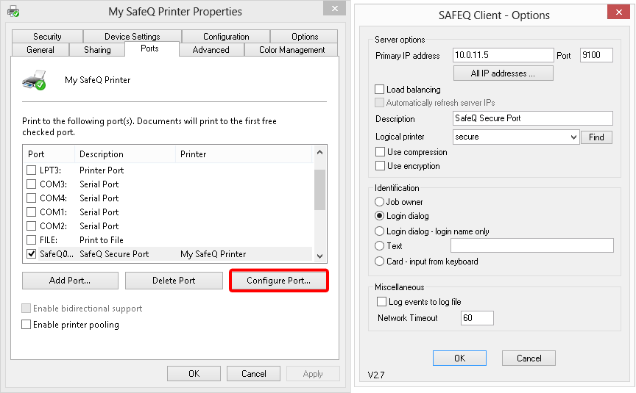Enable the Load balancing checkbox
636x393 pixels.
[381, 90]
